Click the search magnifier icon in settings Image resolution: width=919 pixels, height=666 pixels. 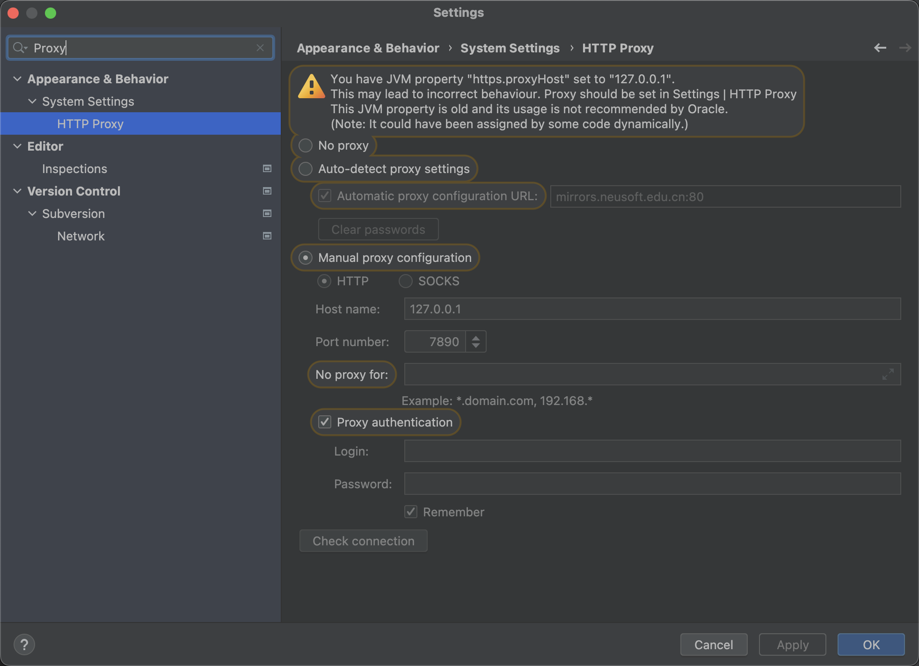[20, 48]
